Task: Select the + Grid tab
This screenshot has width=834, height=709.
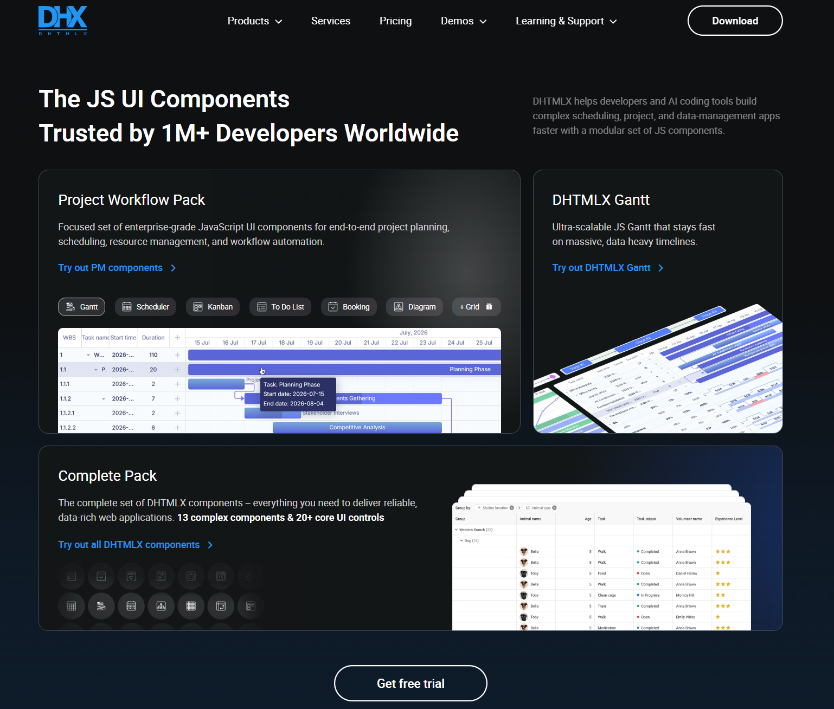Action: (x=476, y=307)
